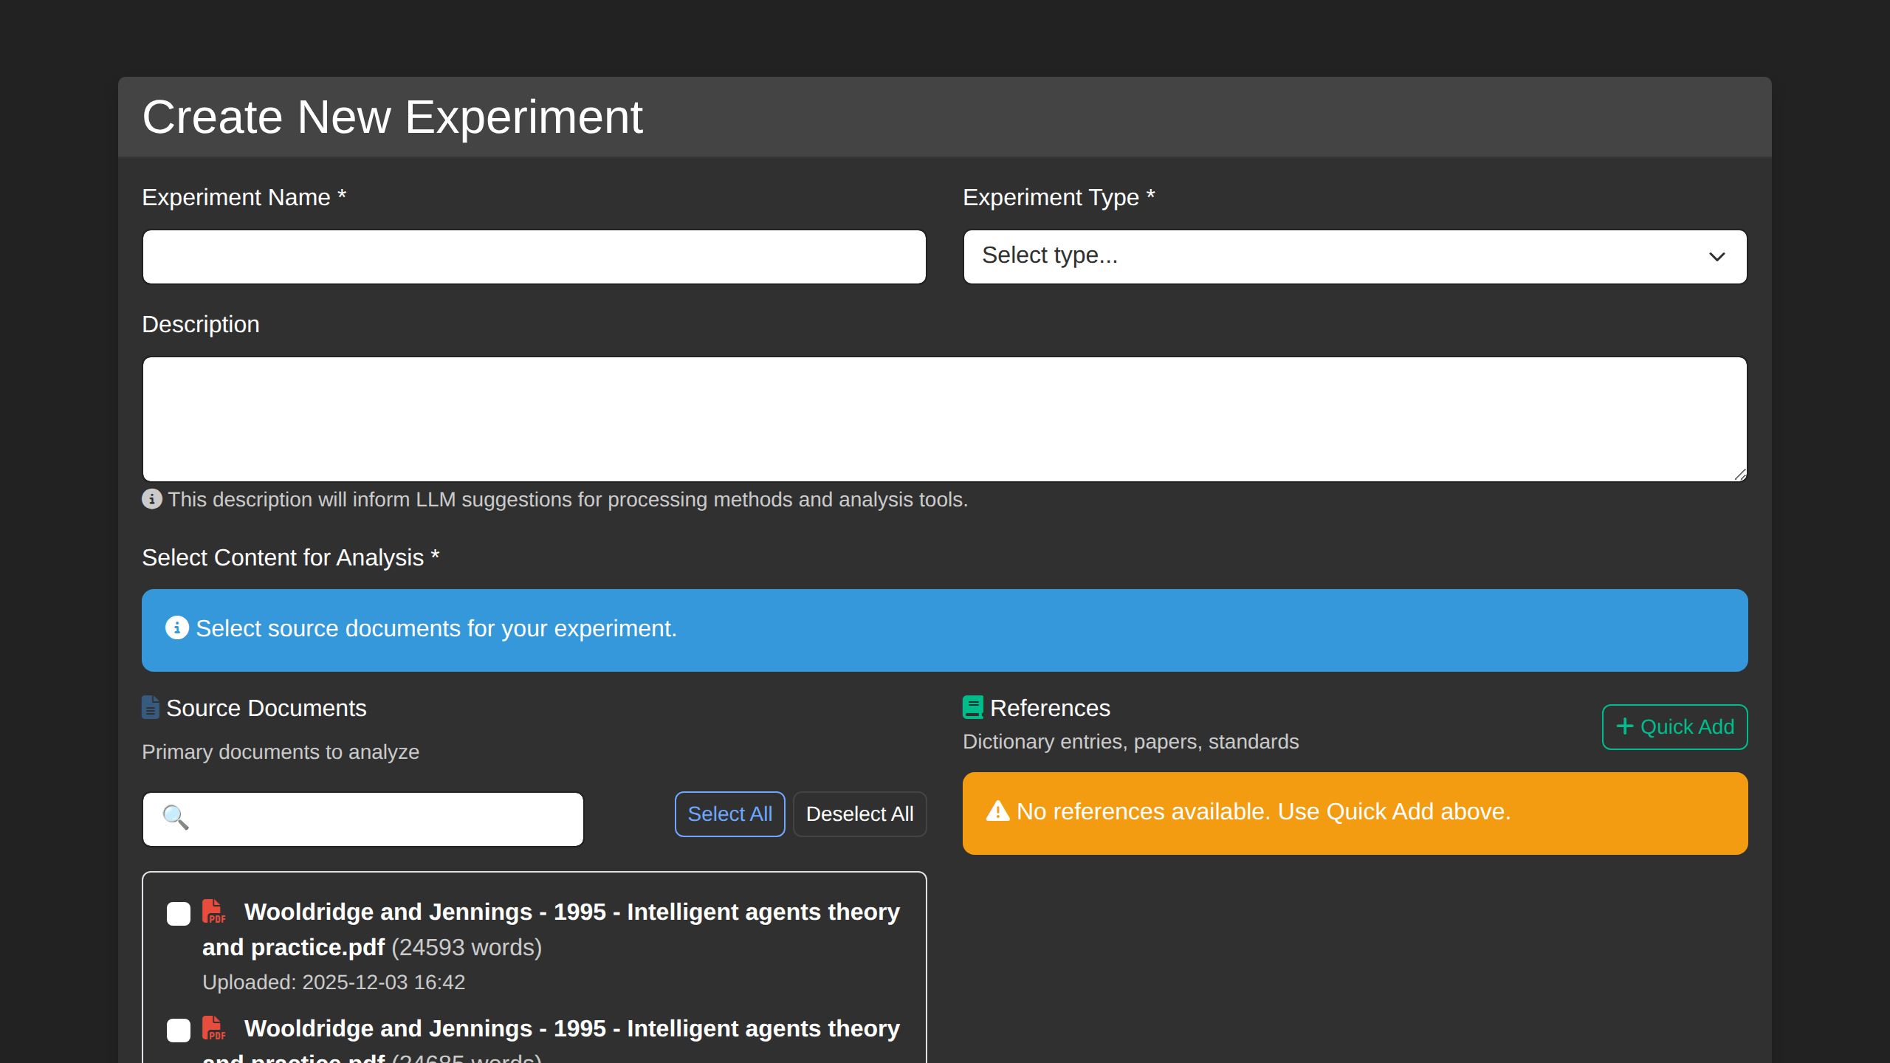Click the chevron on the Select type combo
This screenshot has height=1063, width=1890.
click(x=1718, y=256)
